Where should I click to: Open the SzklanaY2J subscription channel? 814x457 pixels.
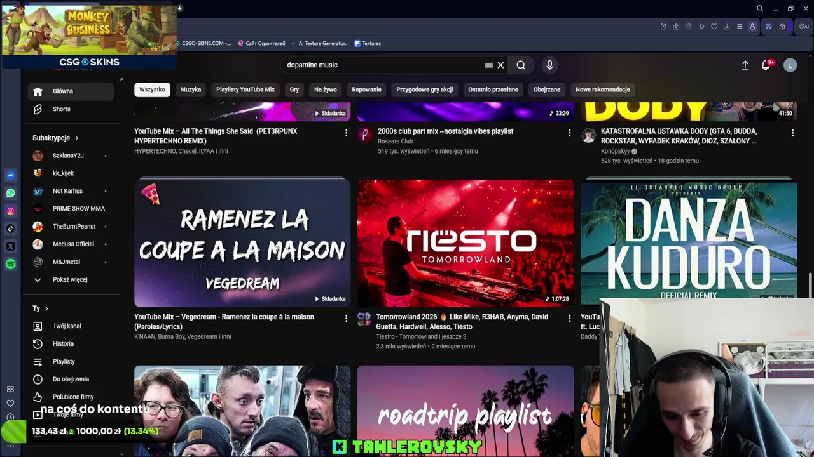(x=70, y=156)
